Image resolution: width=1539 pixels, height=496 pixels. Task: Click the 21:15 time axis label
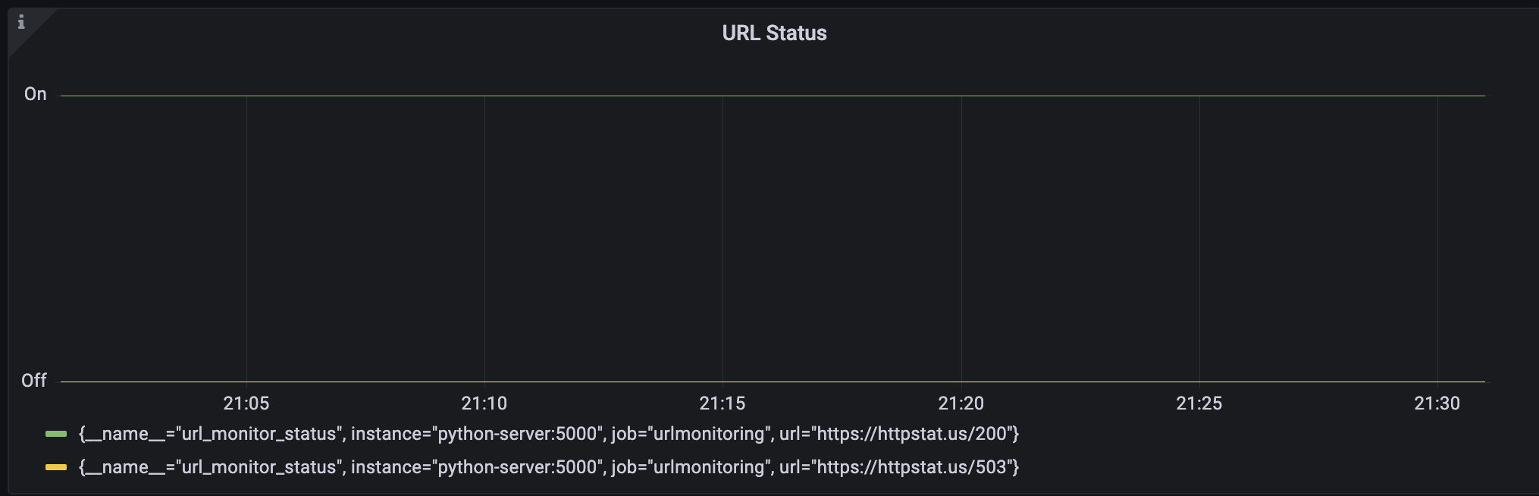tap(722, 403)
